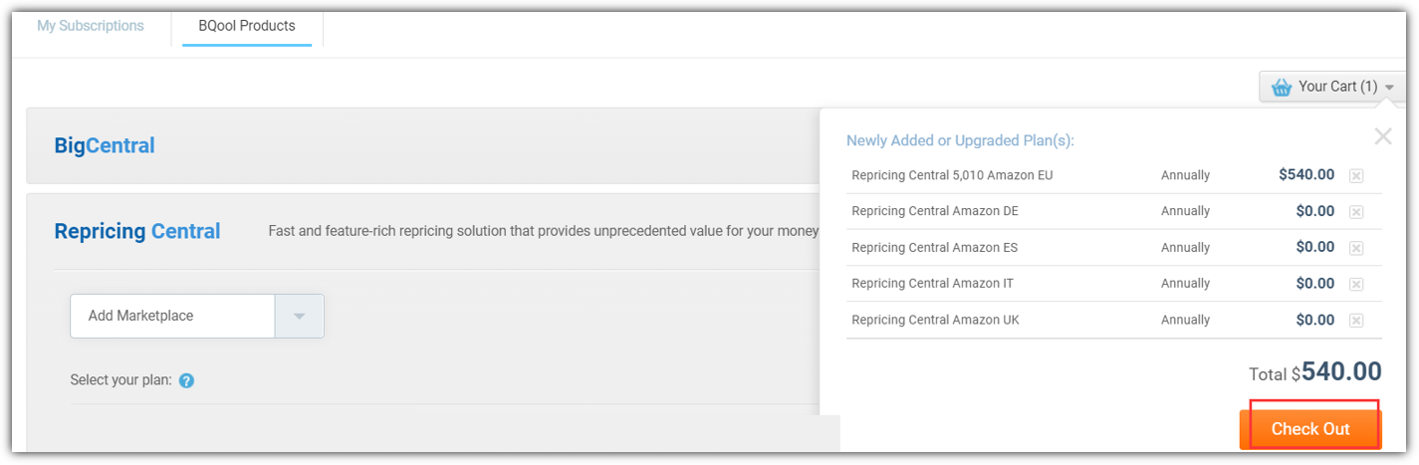Switch to the BQool Products tab
The width and height of the screenshot is (1419, 465).
(247, 26)
